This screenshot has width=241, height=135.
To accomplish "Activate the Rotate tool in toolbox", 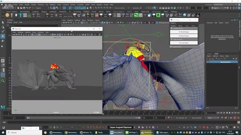I will (3, 41).
